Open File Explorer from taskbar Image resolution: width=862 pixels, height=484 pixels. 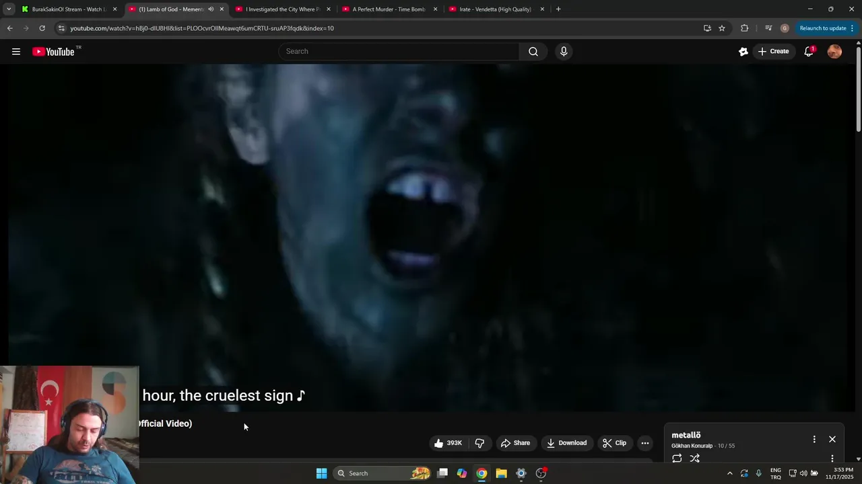(x=501, y=473)
